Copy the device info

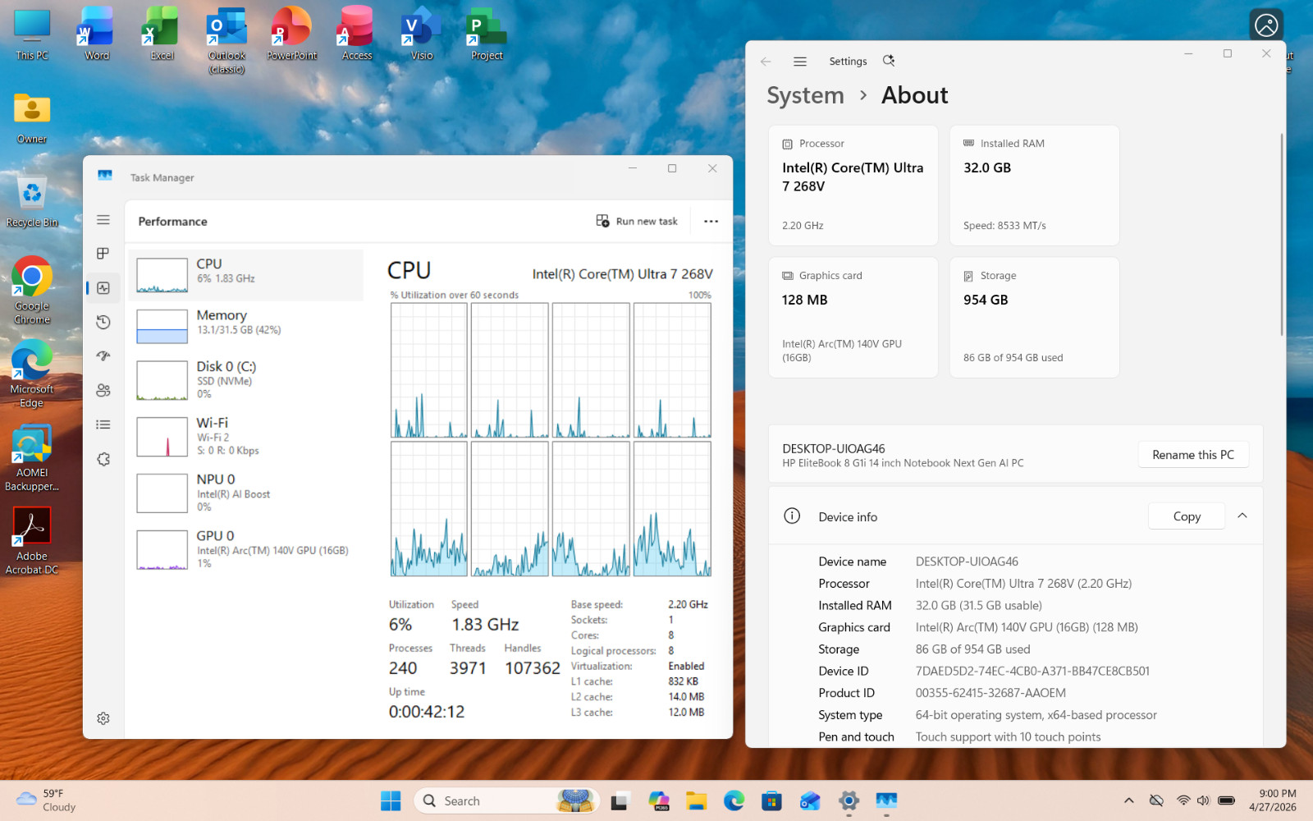point(1187,516)
